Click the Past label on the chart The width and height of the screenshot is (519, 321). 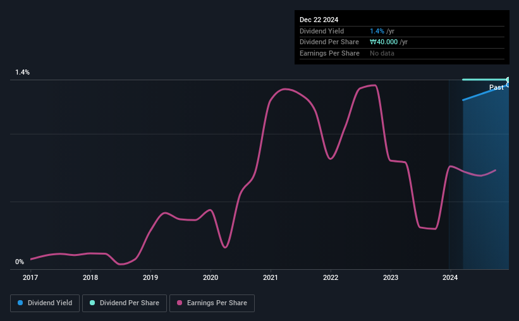coord(496,87)
